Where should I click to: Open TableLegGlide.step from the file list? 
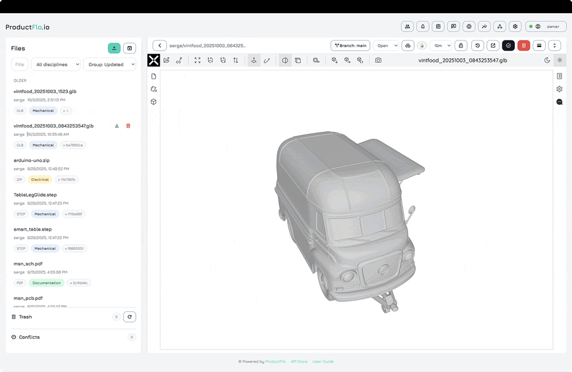coord(35,195)
